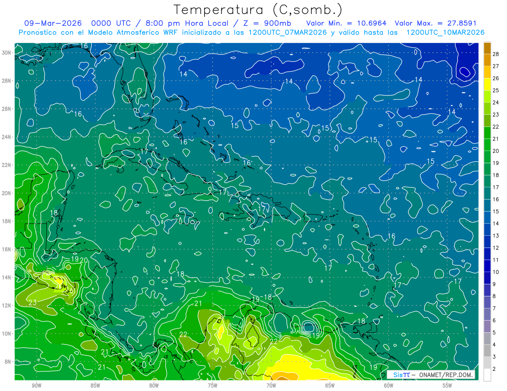Click the '14N' latitude label
The width and height of the screenshot is (507, 391).
click(7, 278)
